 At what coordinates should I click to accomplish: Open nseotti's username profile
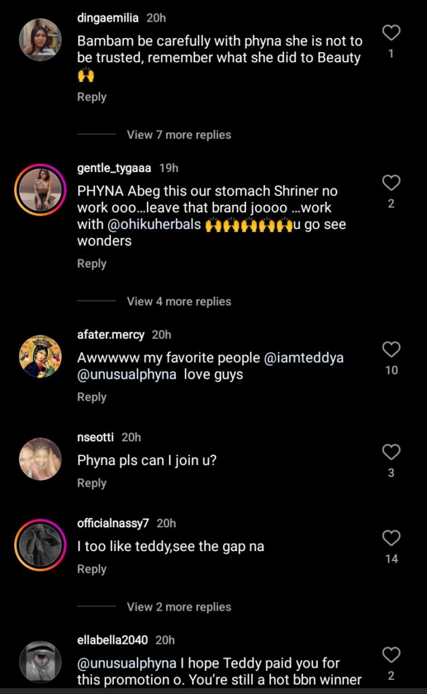(x=96, y=438)
